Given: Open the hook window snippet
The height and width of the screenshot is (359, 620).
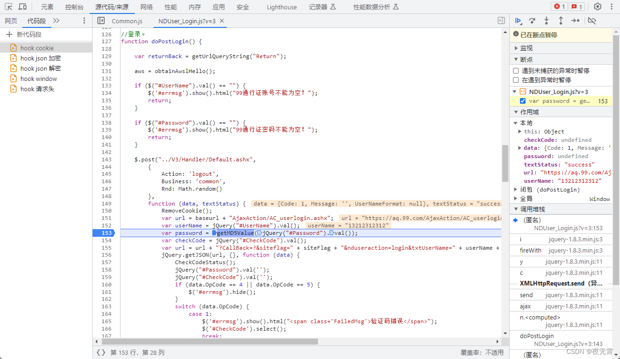Looking at the screenshot, I should (46, 79).
